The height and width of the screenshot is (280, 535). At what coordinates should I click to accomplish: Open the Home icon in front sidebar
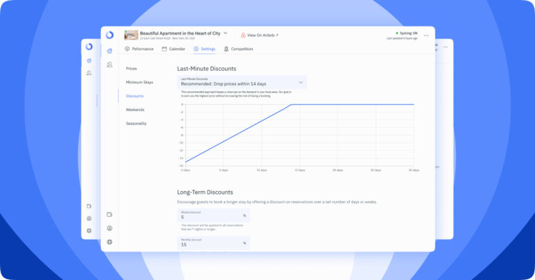pyautogui.click(x=109, y=51)
